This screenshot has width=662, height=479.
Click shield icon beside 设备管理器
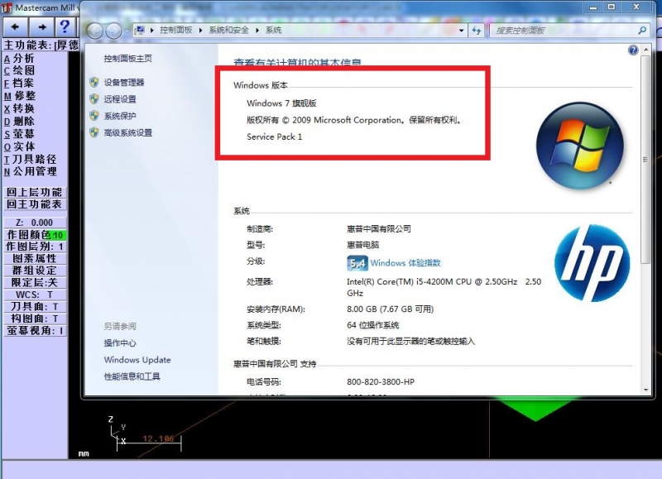coord(94,82)
